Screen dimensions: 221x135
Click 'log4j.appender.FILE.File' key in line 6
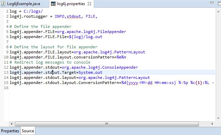coord(38,37)
